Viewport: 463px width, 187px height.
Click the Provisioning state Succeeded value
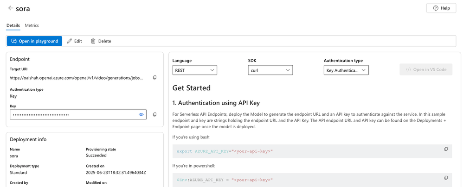pyautogui.click(x=96, y=156)
